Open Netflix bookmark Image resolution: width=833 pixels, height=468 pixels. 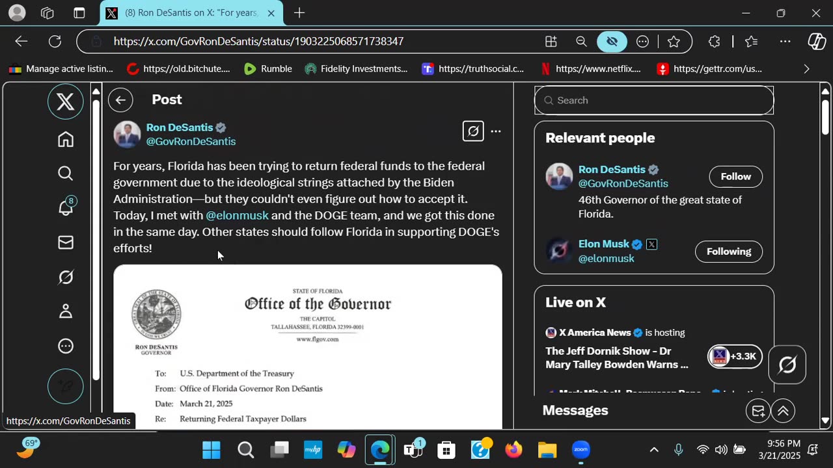[591, 69]
